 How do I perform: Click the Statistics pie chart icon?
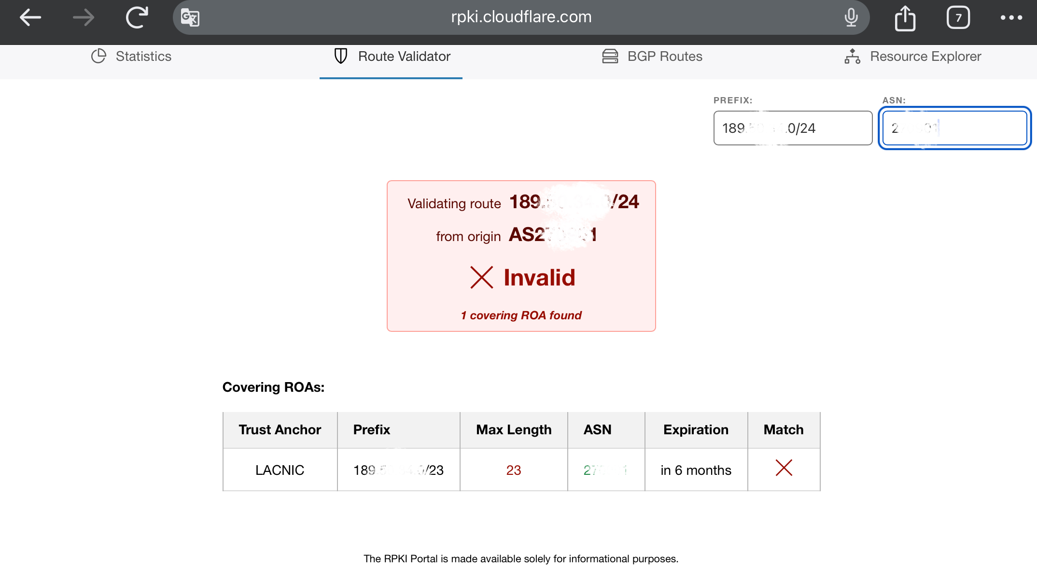click(98, 56)
